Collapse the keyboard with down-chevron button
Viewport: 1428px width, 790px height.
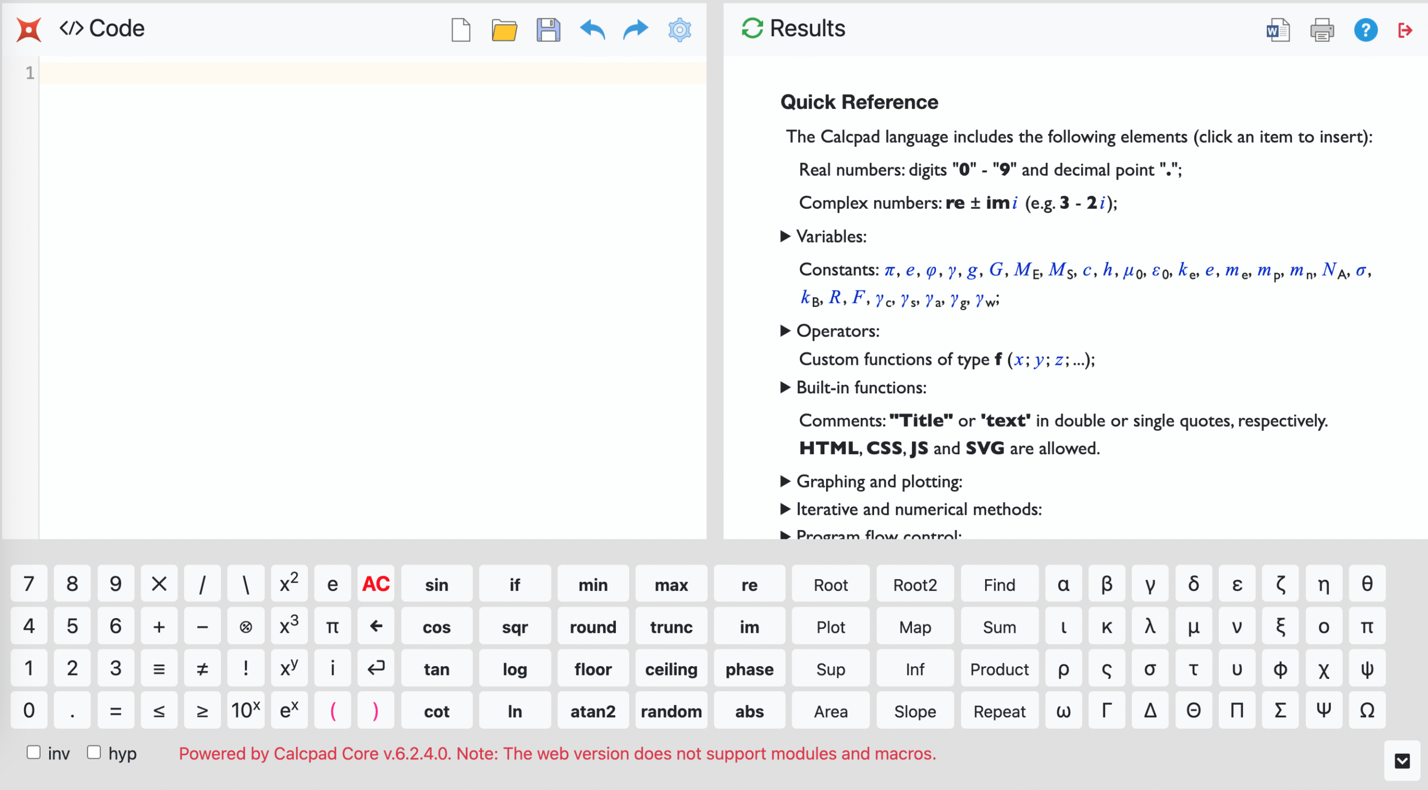(1402, 760)
